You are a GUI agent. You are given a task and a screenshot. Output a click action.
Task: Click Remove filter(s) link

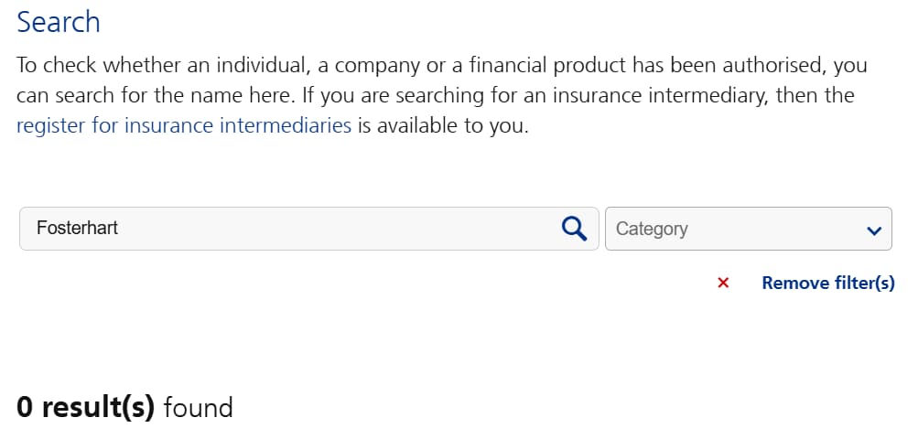click(x=827, y=284)
